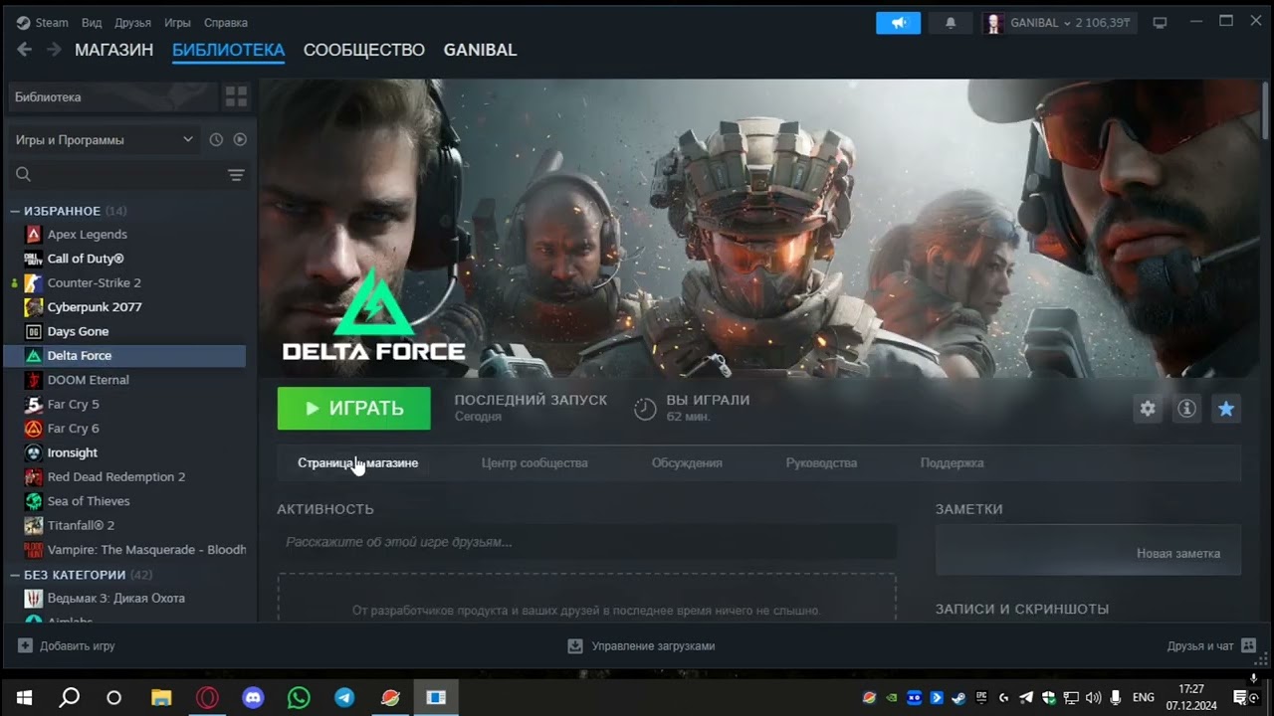Open the Справка menu
The image size is (1274, 716).
pyautogui.click(x=226, y=23)
